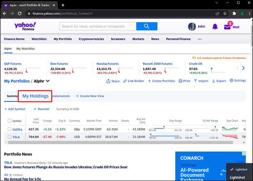
Task: Open the GLEN.L symbol link
Action: pos(18,129)
